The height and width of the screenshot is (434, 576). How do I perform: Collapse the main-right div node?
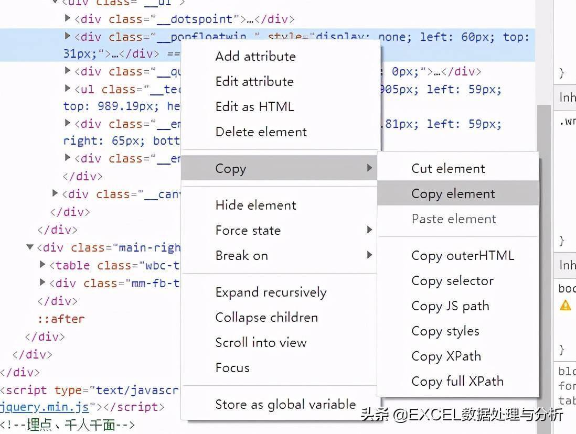tap(30, 247)
